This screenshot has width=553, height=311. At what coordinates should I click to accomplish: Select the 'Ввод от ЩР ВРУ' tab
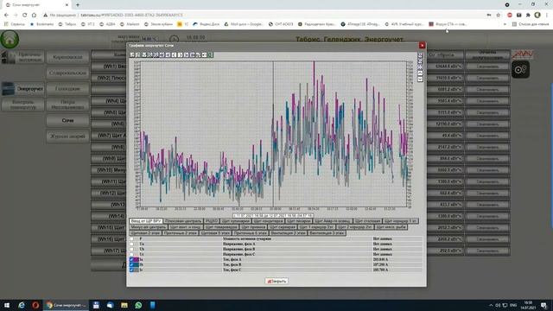[146, 221]
